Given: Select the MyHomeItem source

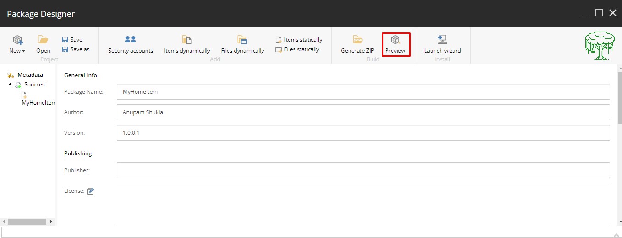Looking at the screenshot, I should tap(38, 99).
